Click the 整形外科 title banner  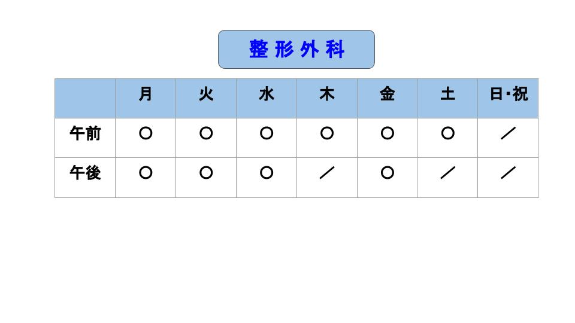tap(296, 50)
